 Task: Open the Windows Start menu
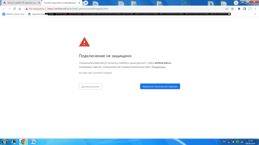[x=4, y=142]
